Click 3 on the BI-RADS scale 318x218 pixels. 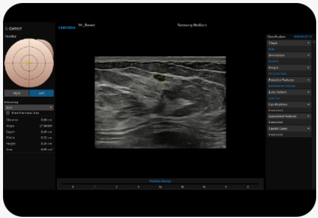(138, 187)
